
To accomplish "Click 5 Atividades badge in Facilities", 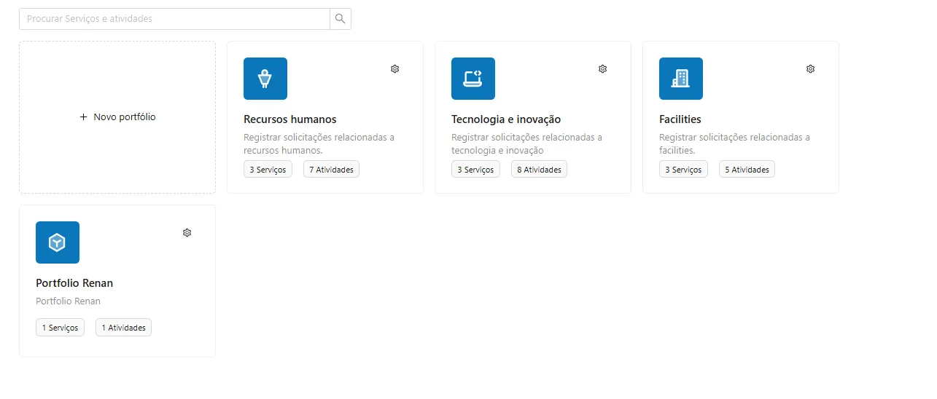I will pyautogui.click(x=747, y=170).
